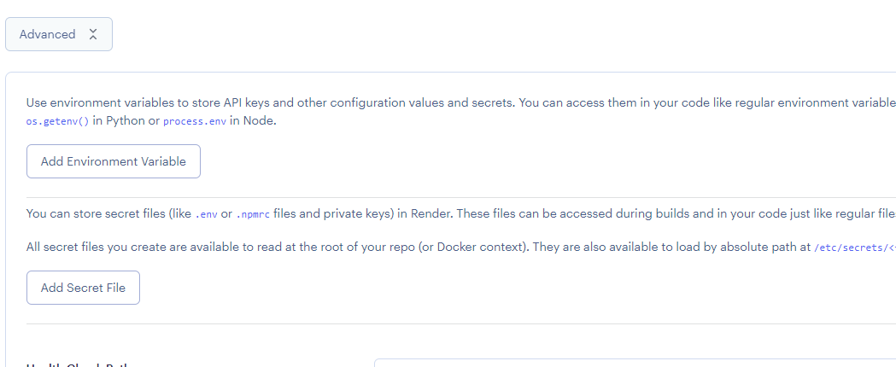Click Add Environment Variable button
Screen dimensions: 896x367
(113, 161)
